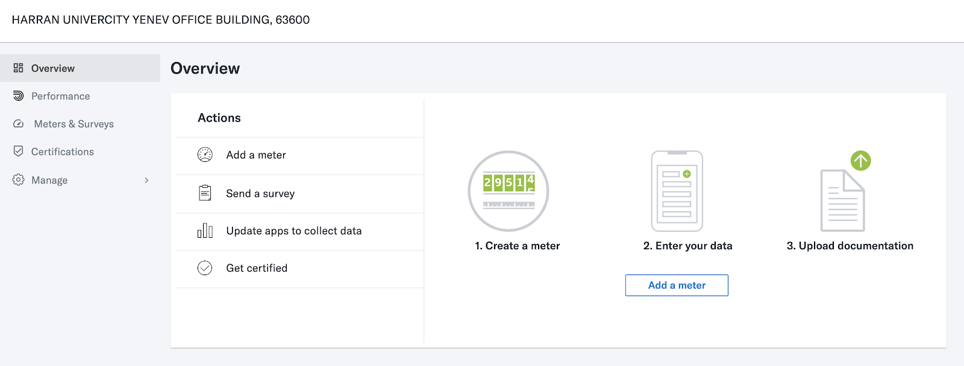This screenshot has height=366, width=964.
Task: Select Get certified action
Action: (257, 268)
